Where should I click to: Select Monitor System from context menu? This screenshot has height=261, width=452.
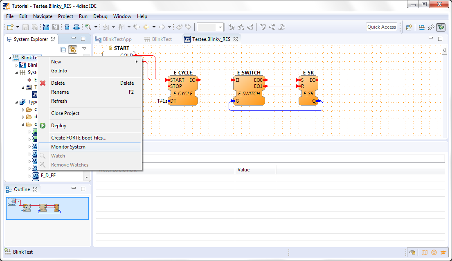(x=68, y=147)
